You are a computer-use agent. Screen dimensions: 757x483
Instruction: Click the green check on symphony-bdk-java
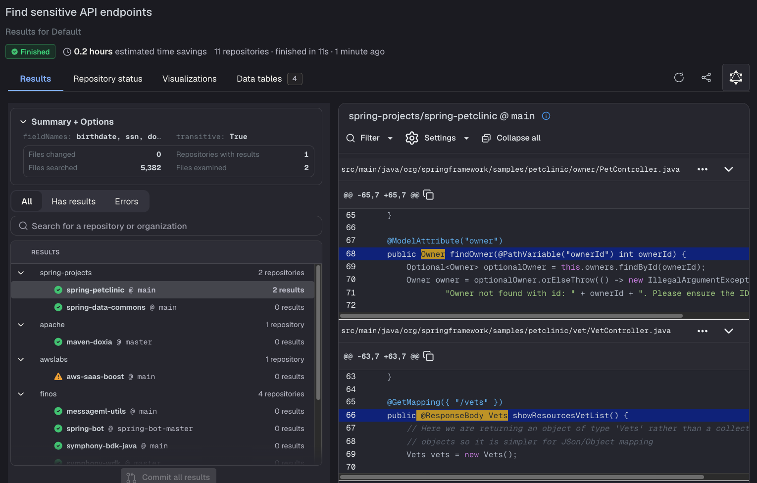point(58,446)
